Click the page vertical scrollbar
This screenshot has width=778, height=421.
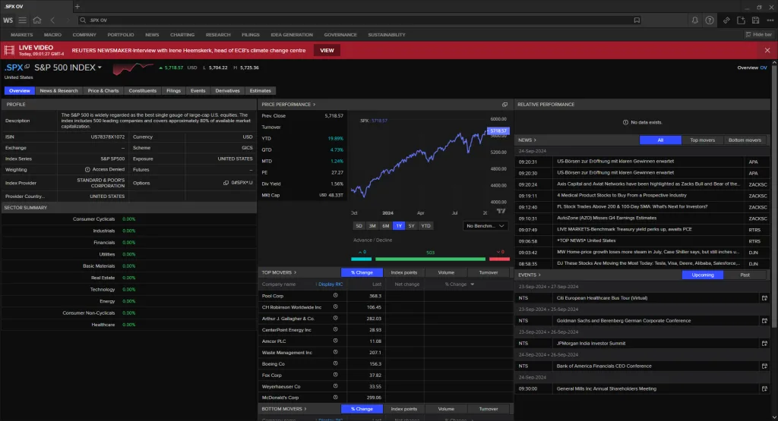click(x=774, y=198)
